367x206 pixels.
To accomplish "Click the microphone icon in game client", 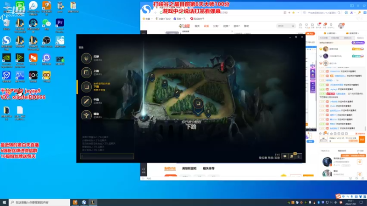I will (299, 156).
